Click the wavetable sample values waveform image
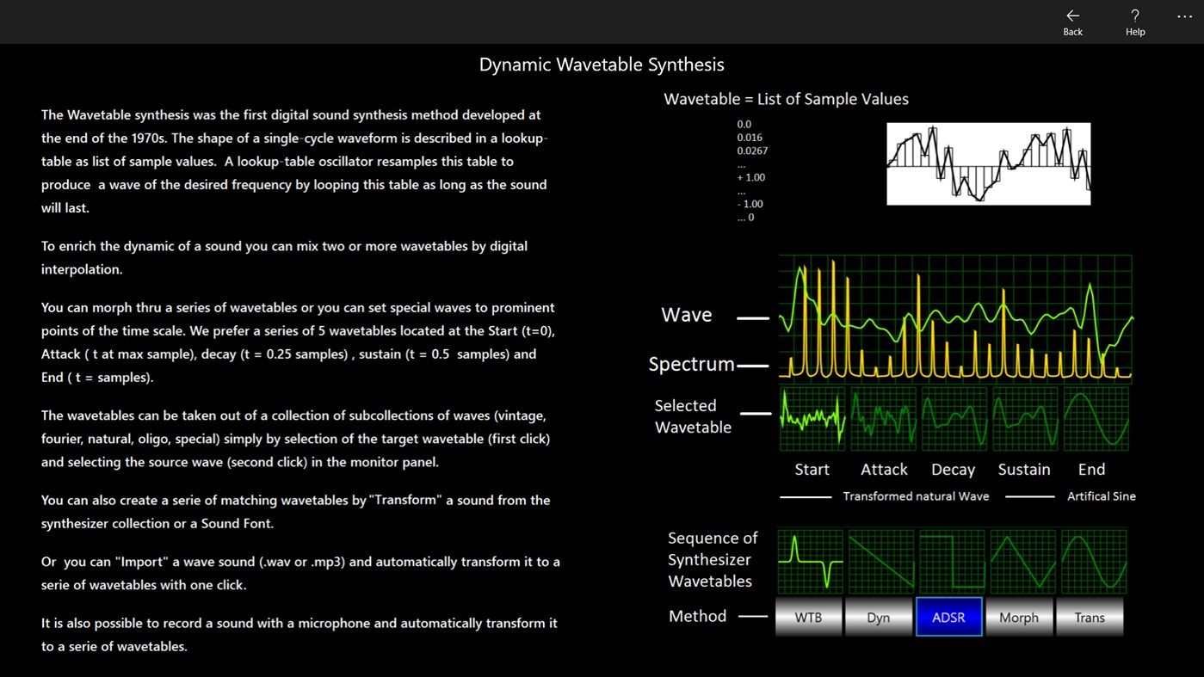1204x677 pixels. coord(988,163)
